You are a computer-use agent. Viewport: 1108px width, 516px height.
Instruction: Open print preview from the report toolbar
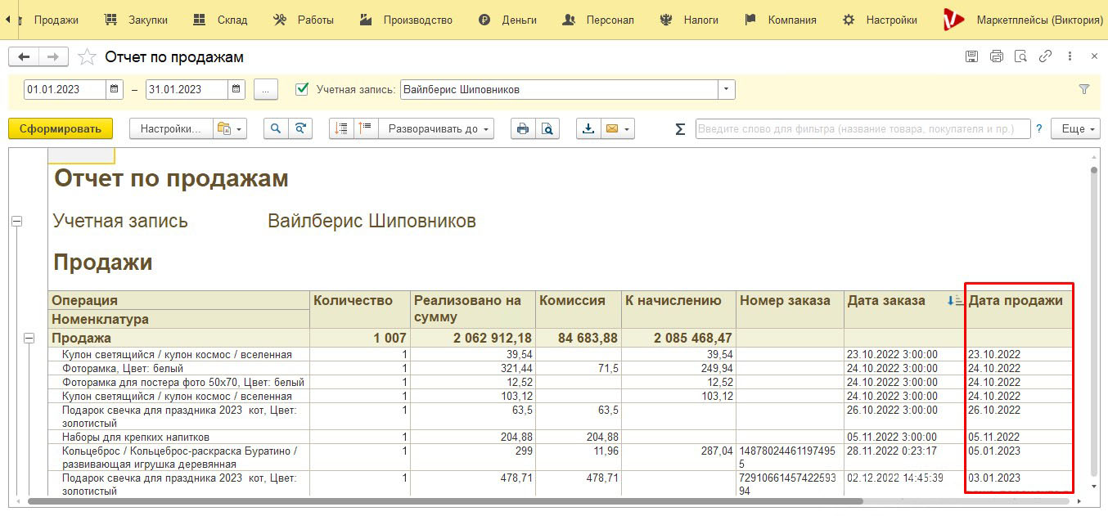coord(547,128)
